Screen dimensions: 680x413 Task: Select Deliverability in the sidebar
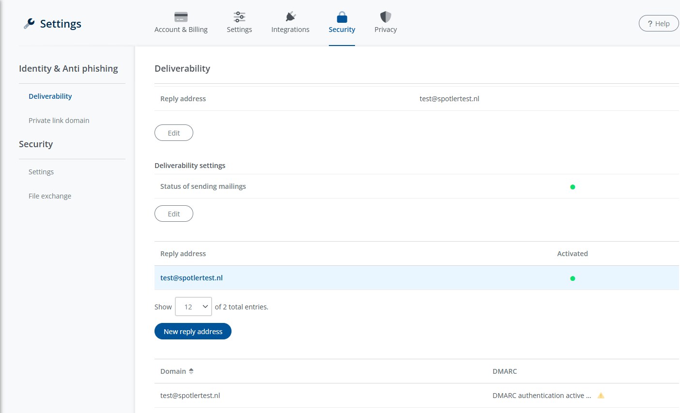click(x=50, y=96)
